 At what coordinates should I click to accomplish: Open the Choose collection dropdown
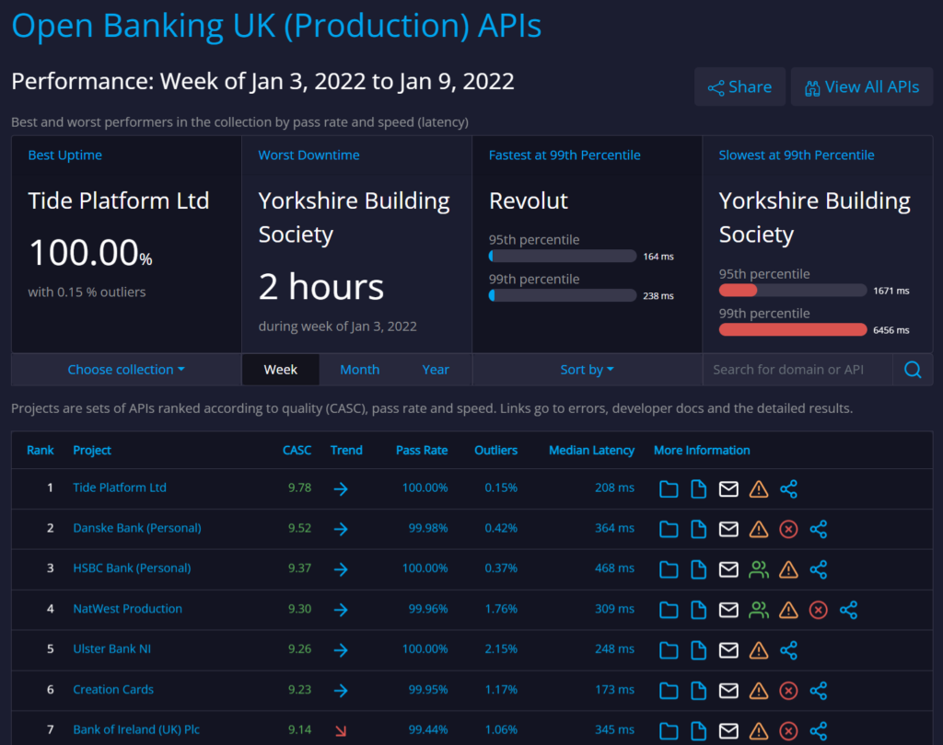click(x=125, y=369)
